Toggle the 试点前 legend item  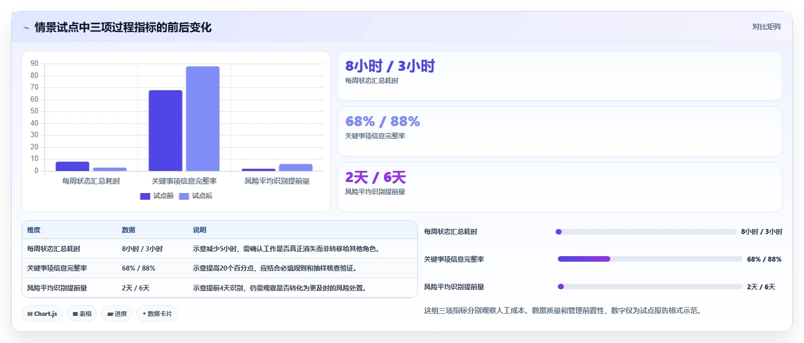(157, 196)
